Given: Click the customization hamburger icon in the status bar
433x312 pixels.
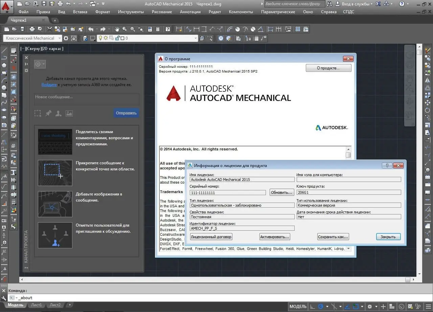Looking at the screenshot, I should 428,307.
